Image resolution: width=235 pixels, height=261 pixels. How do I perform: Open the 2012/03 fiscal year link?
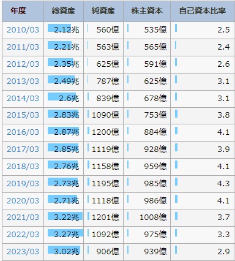(23, 64)
